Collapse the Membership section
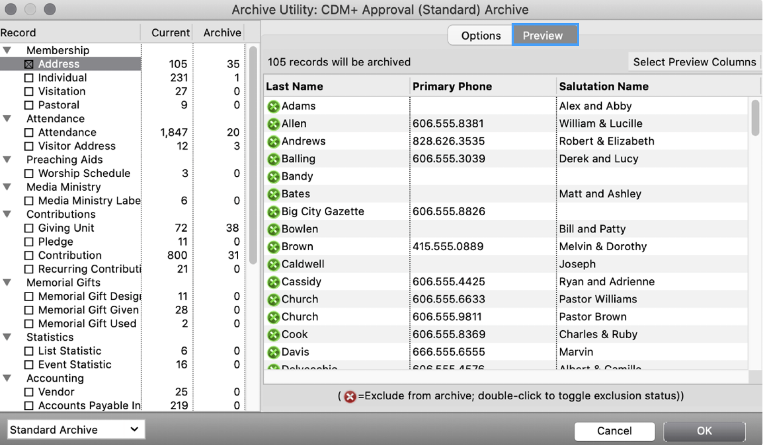 [7, 50]
